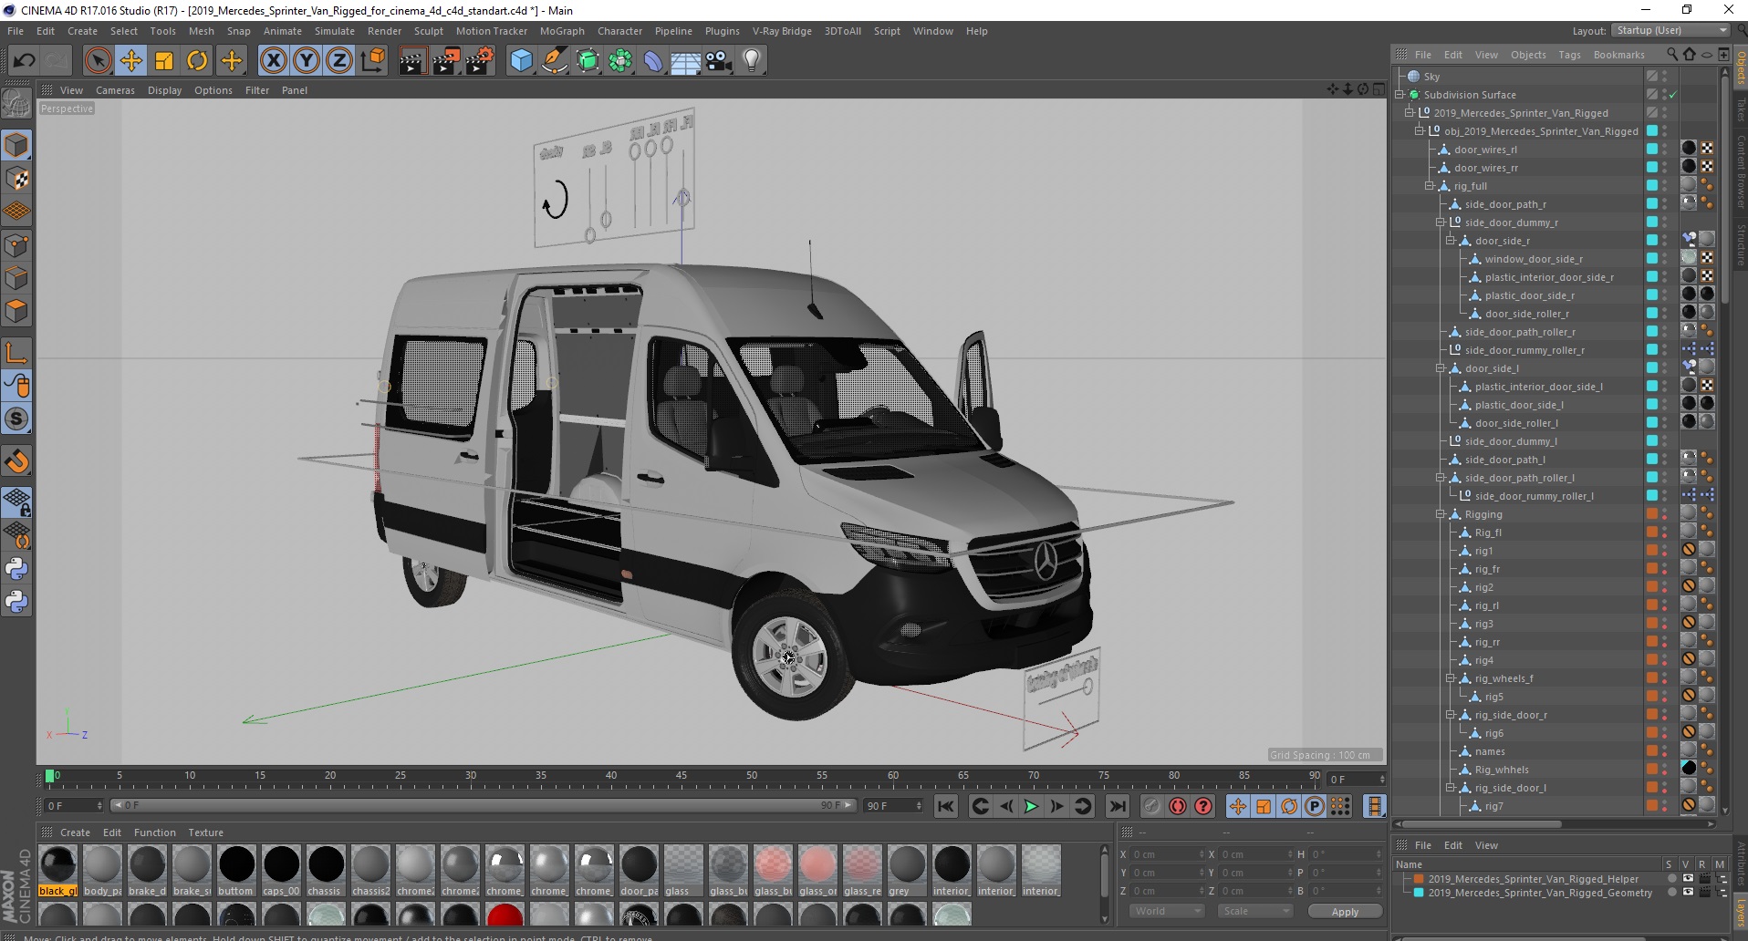Click Record Active Objects button
Image resolution: width=1748 pixels, height=941 pixels.
click(x=1151, y=806)
